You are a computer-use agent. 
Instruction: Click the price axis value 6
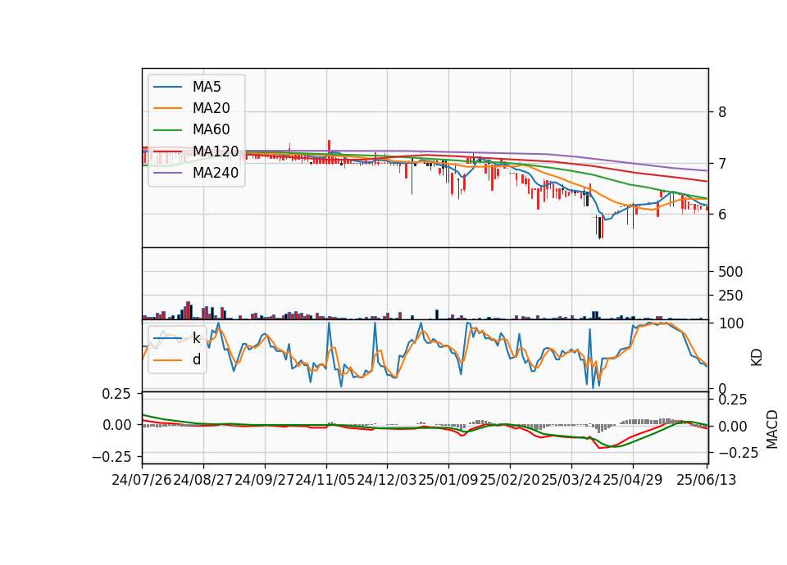[721, 214]
